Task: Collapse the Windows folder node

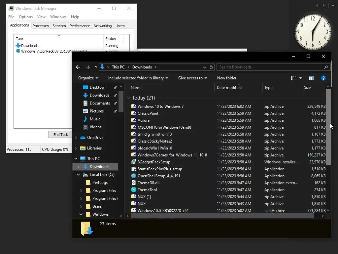Action: (81, 214)
